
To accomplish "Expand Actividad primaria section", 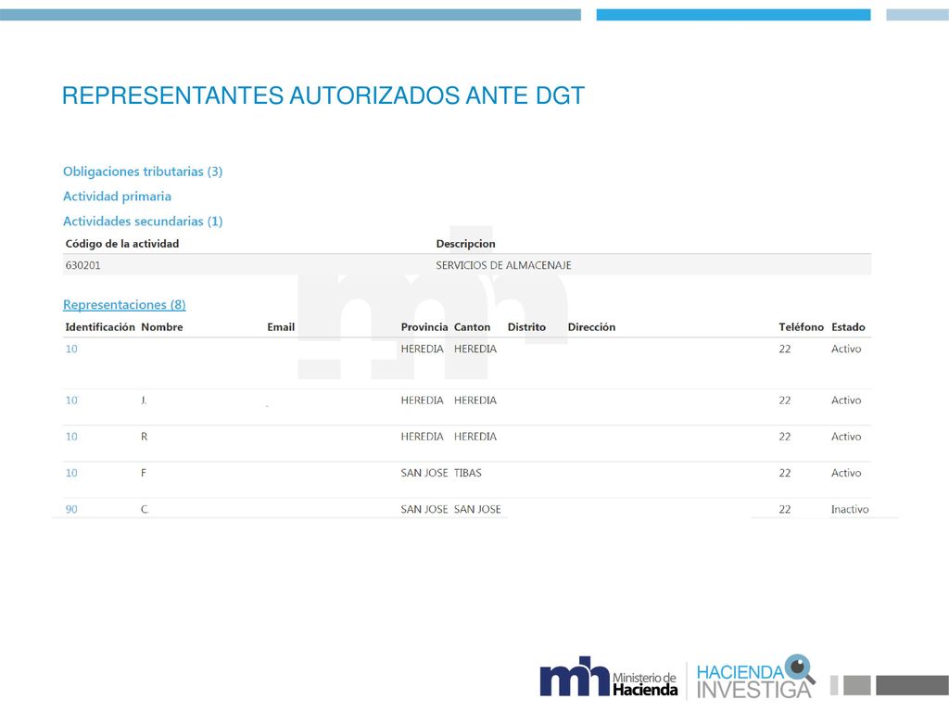I will 117,197.
